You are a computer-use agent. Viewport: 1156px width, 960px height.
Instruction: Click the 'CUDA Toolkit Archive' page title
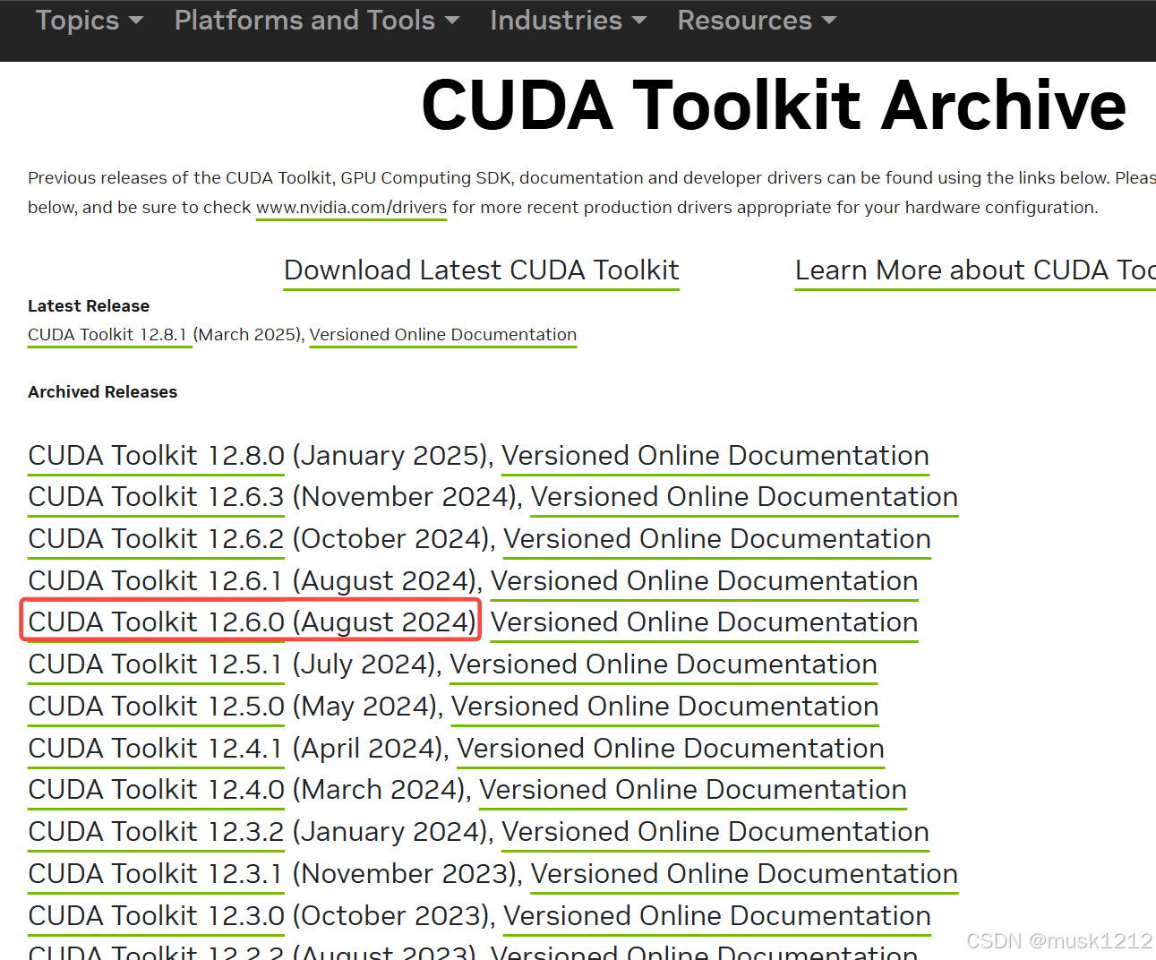click(x=774, y=106)
